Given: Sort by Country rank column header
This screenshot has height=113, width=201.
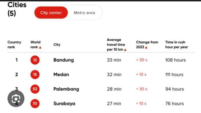Looking at the screenshot, I should click(x=14, y=45).
